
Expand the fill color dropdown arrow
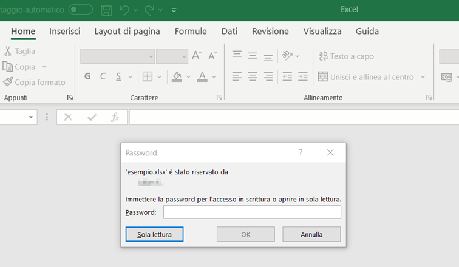[x=188, y=77]
